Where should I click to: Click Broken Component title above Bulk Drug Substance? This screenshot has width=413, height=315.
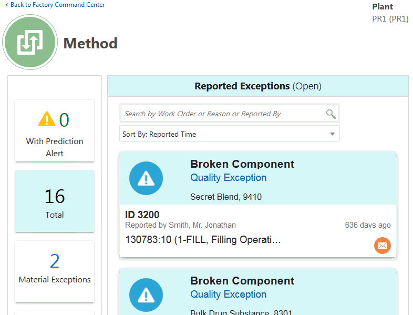tap(242, 281)
